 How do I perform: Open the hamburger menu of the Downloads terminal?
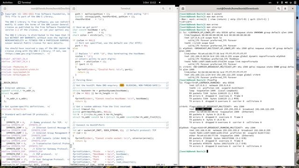[285, 8]
